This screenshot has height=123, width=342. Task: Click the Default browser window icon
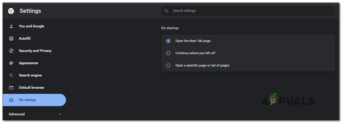(11, 88)
